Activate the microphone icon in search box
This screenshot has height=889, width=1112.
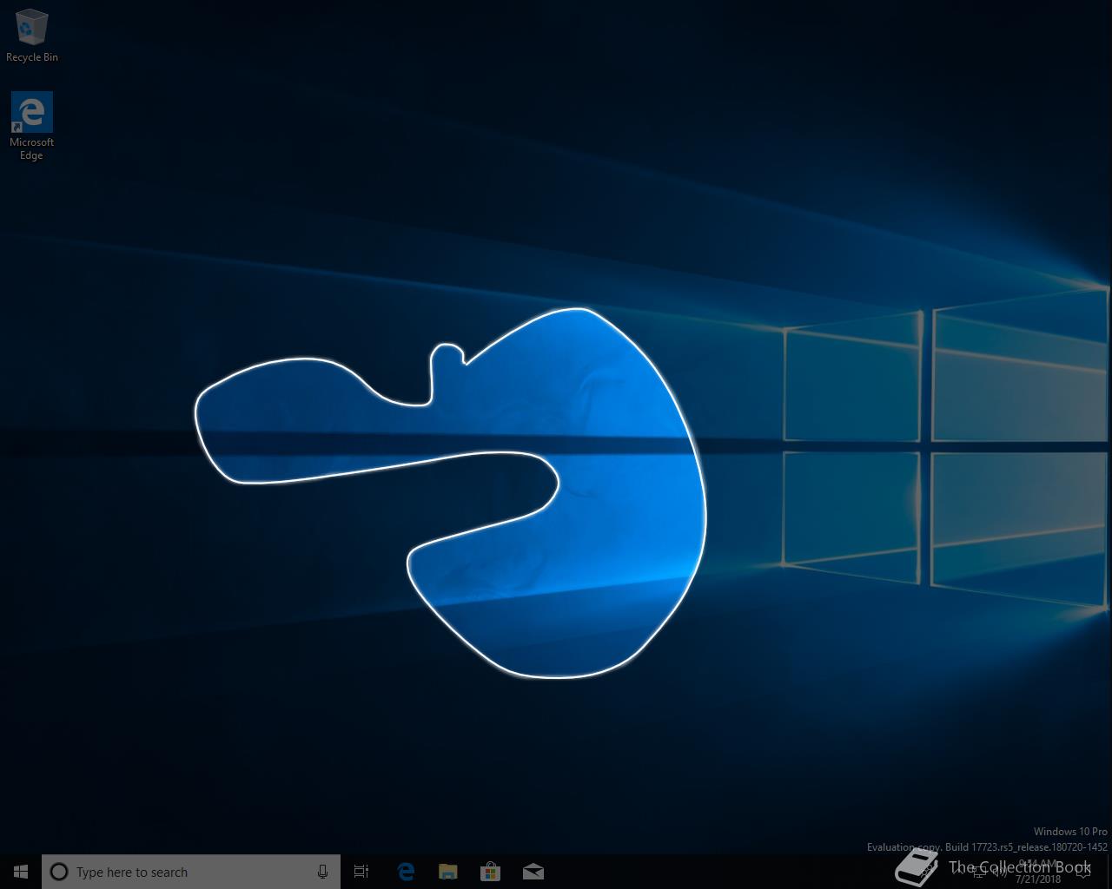pos(322,872)
